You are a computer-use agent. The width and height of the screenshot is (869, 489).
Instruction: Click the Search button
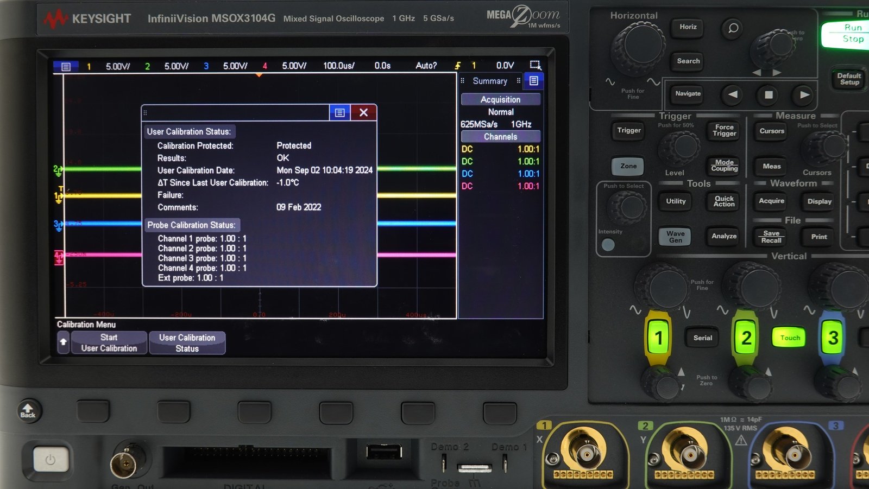(x=688, y=61)
